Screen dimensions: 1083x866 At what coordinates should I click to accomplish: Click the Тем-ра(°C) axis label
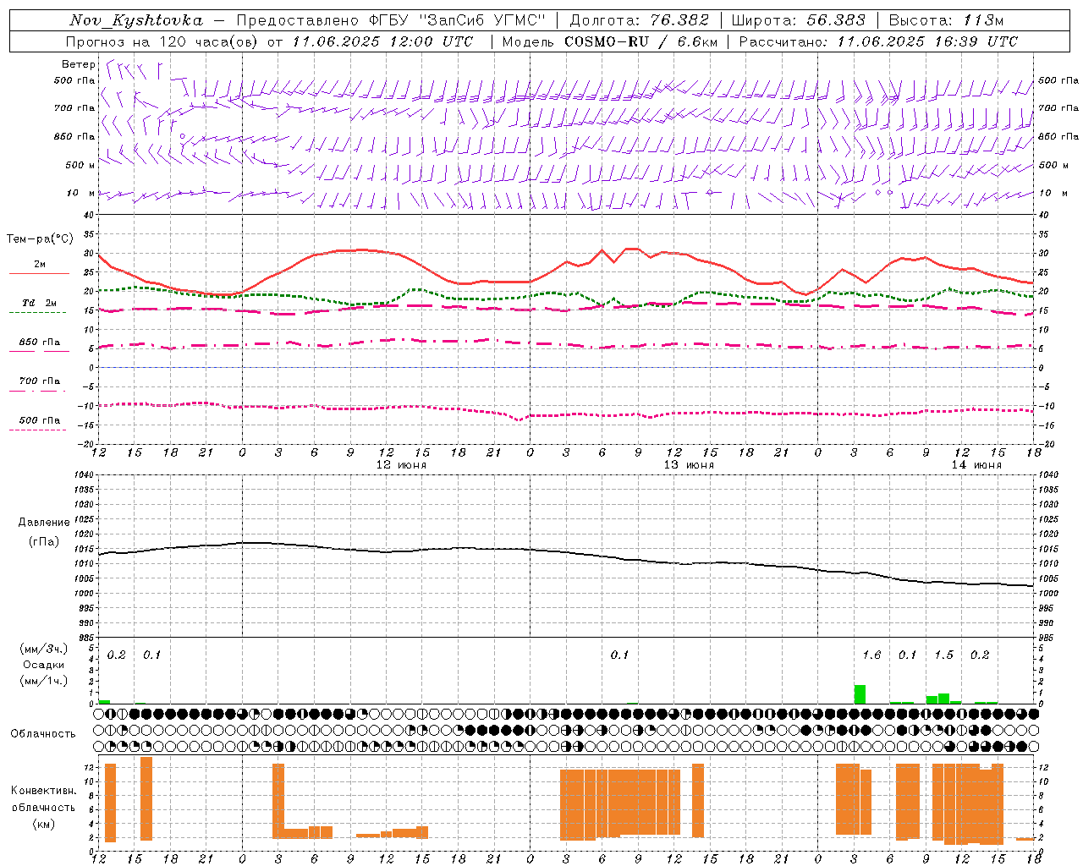pyautogui.click(x=40, y=239)
